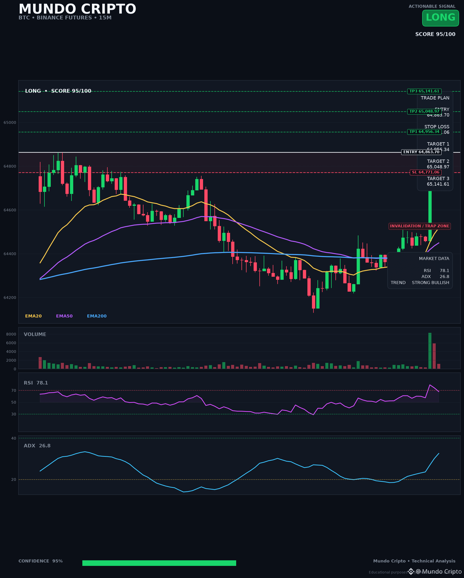Screen dimensions: 464x578
Task: Open the TRADE PLAN panel heading
Action: (435, 98)
